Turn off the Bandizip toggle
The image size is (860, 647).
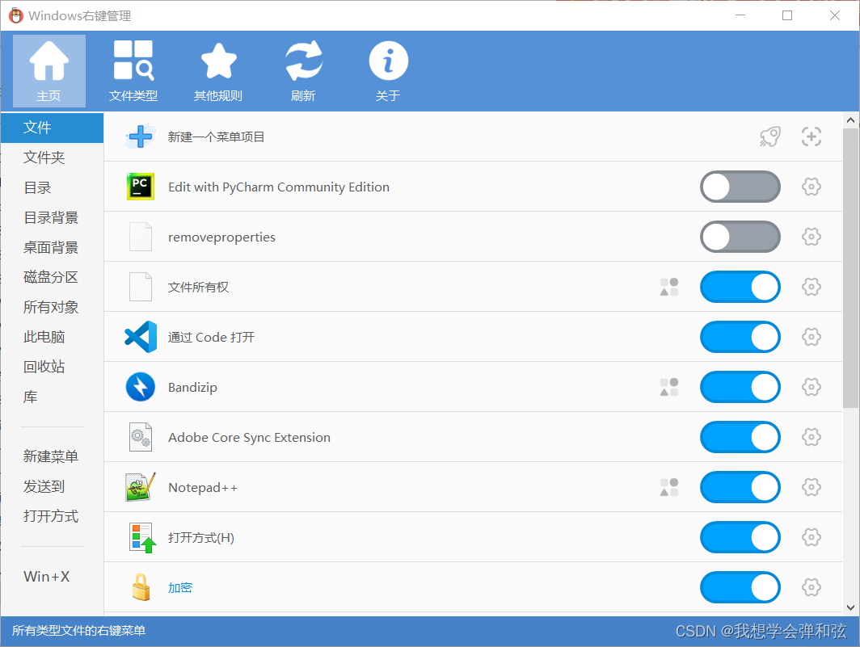pyautogui.click(x=740, y=387)
